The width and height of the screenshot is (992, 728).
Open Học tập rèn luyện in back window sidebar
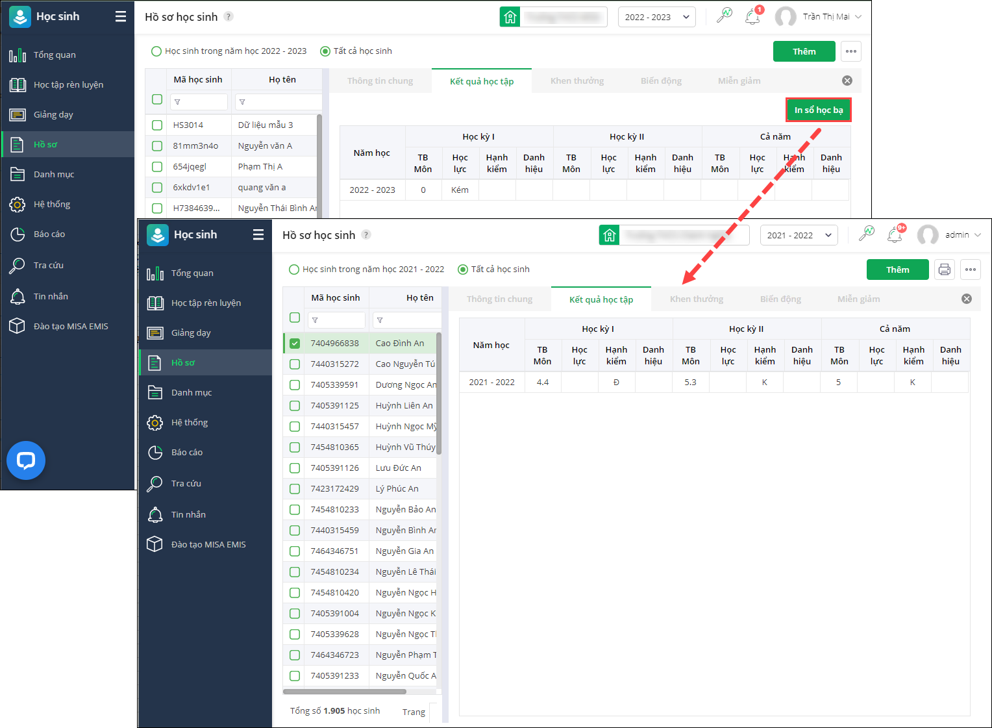68,84
